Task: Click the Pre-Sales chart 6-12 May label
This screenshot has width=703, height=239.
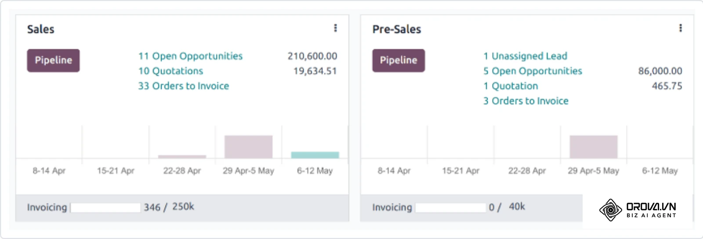Action: pyautogui.click(x=660, y=171)
